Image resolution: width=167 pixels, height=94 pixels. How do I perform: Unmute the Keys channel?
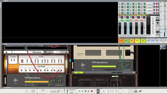[x=142, y=20]
